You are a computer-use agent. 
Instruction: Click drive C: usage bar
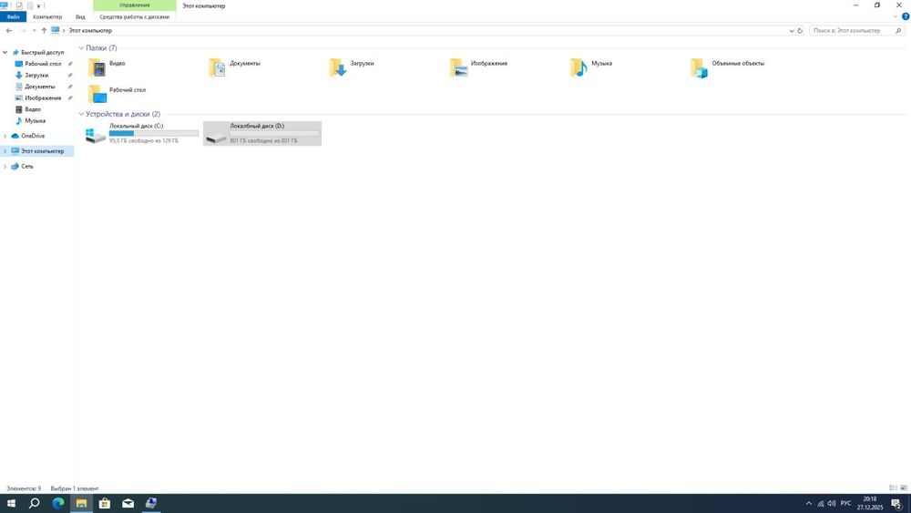pos(154,133)
